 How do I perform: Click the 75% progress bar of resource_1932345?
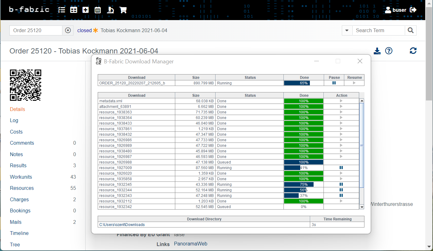[304, 184]
